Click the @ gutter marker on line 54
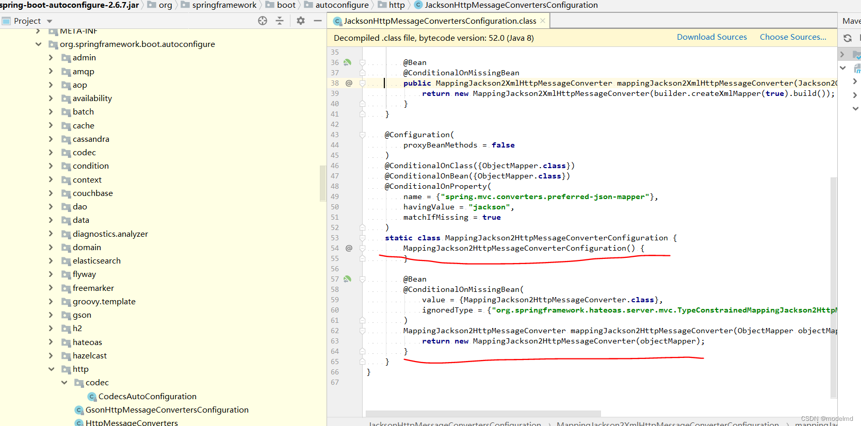 coord(349,248)
